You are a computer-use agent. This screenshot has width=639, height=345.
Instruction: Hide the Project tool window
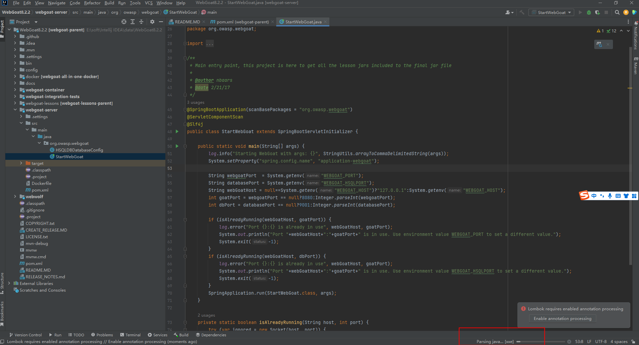(x=161, y=22)
